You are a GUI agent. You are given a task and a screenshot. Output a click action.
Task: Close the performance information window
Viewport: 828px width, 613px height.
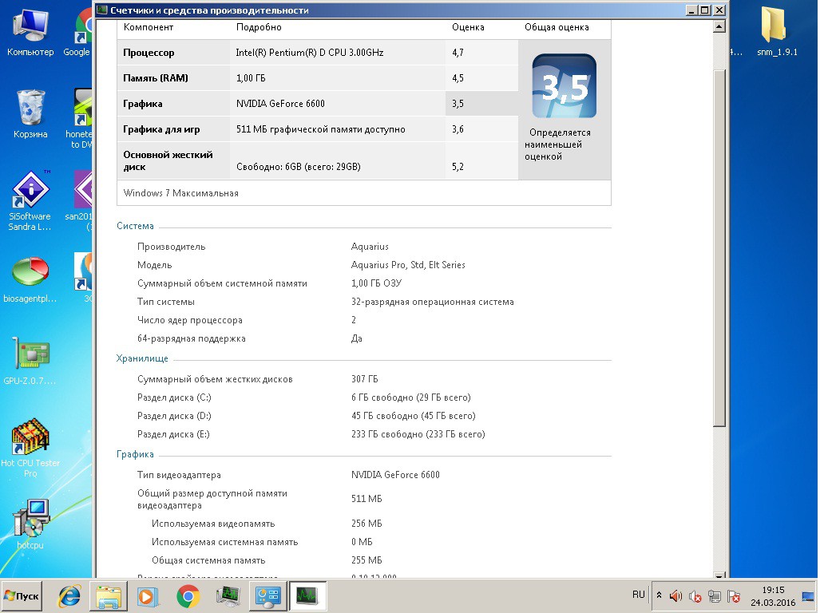point(719,10)
